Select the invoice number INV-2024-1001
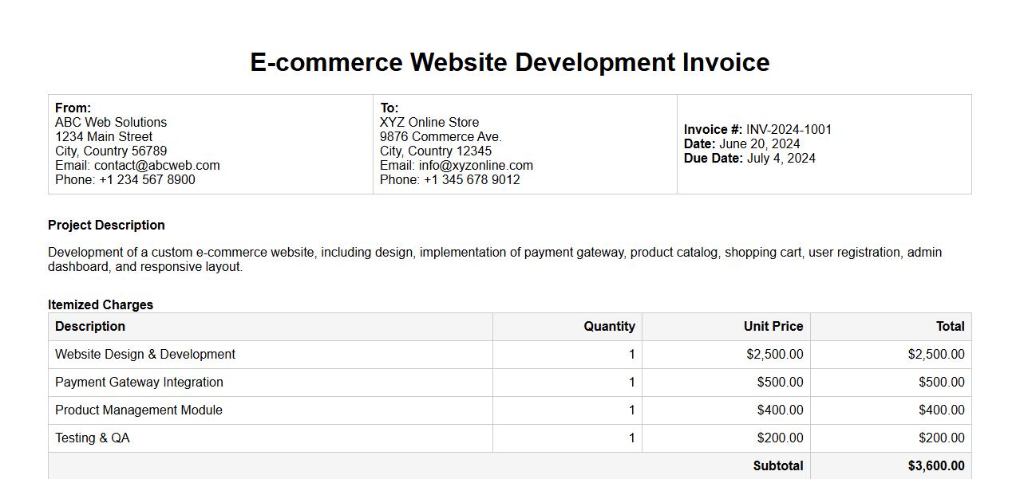 point(789,130)
